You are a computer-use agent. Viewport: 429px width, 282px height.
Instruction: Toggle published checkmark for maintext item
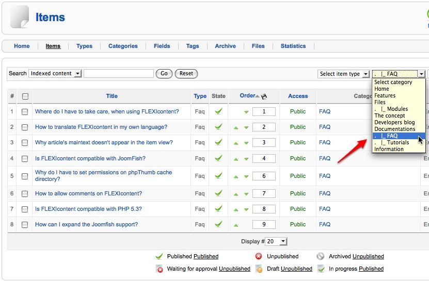pyautogui.click(x=218, y=142)
